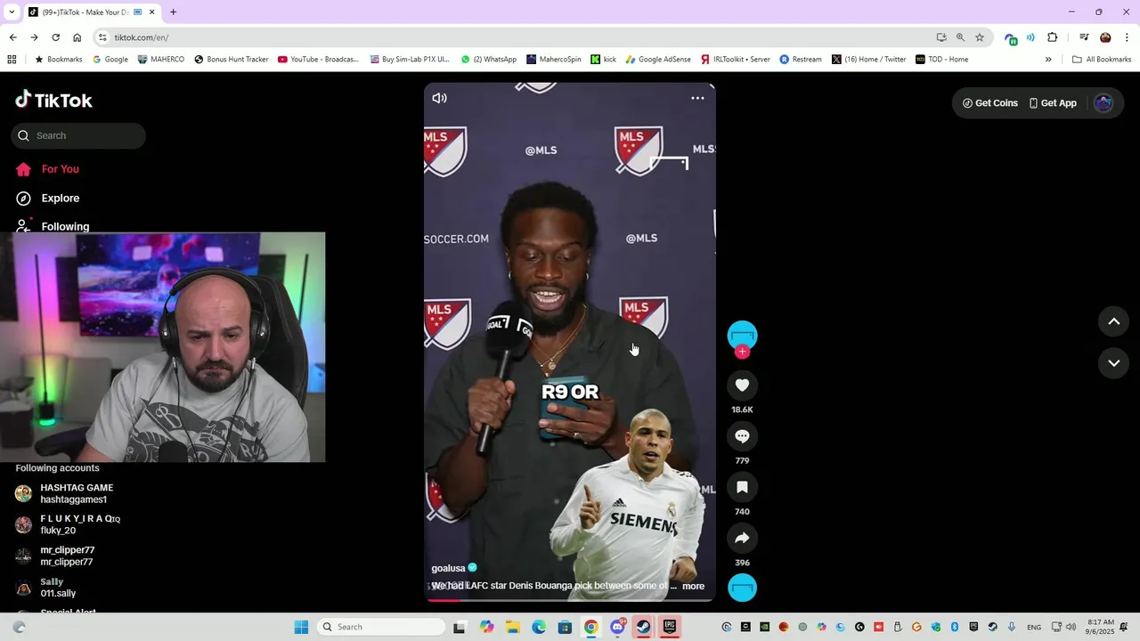Viewport: 1140px width, 641px height.
Task: Open the Chrome apps grid in the bookmarks bar
Action: (x=12, y=60)
